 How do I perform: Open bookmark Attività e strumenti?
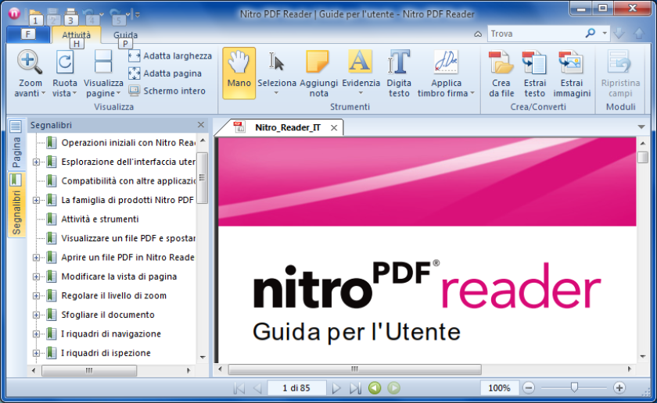tap(100, 219)
